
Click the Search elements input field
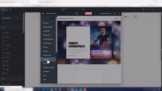click(11, 22)
